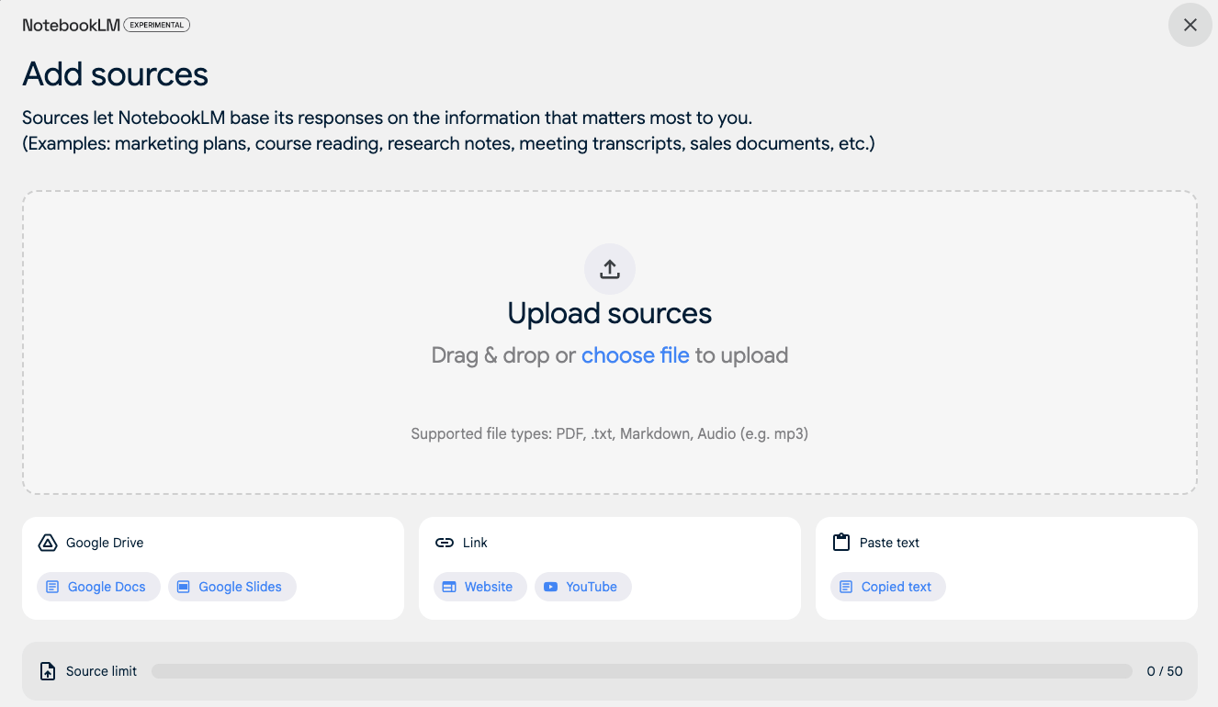
Task: Paste Copied text as a source
Action: 888,587
